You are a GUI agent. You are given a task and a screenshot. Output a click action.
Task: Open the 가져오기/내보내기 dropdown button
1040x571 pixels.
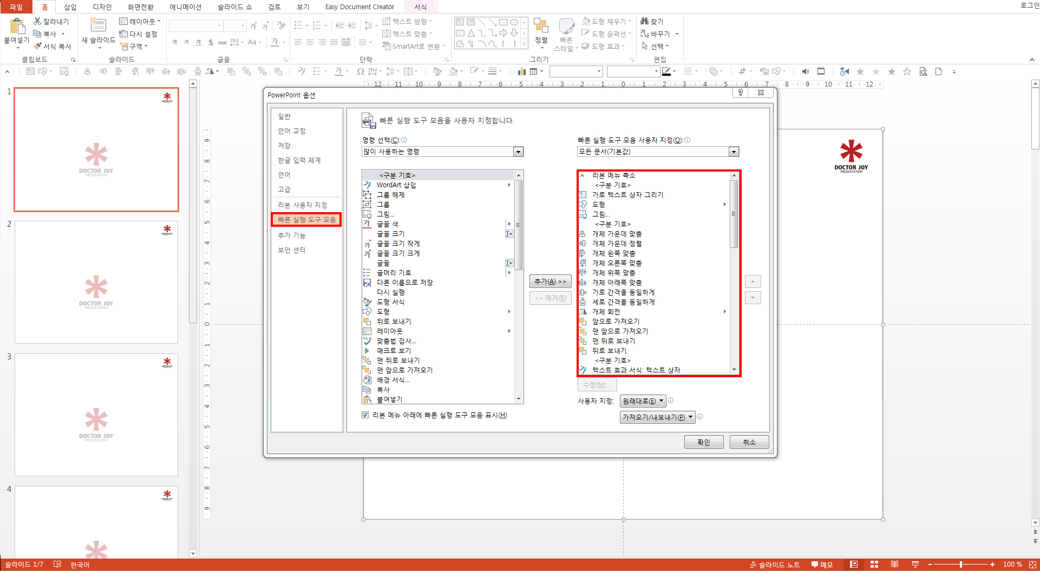pyautogui.click(x=657, y=417)
